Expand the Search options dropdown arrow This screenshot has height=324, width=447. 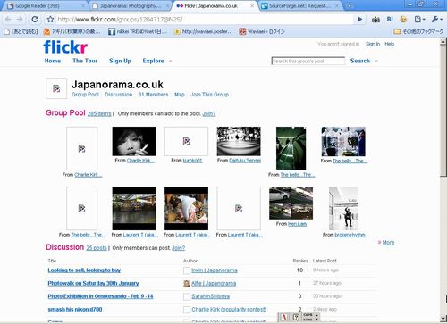click(x=376, y=61)
